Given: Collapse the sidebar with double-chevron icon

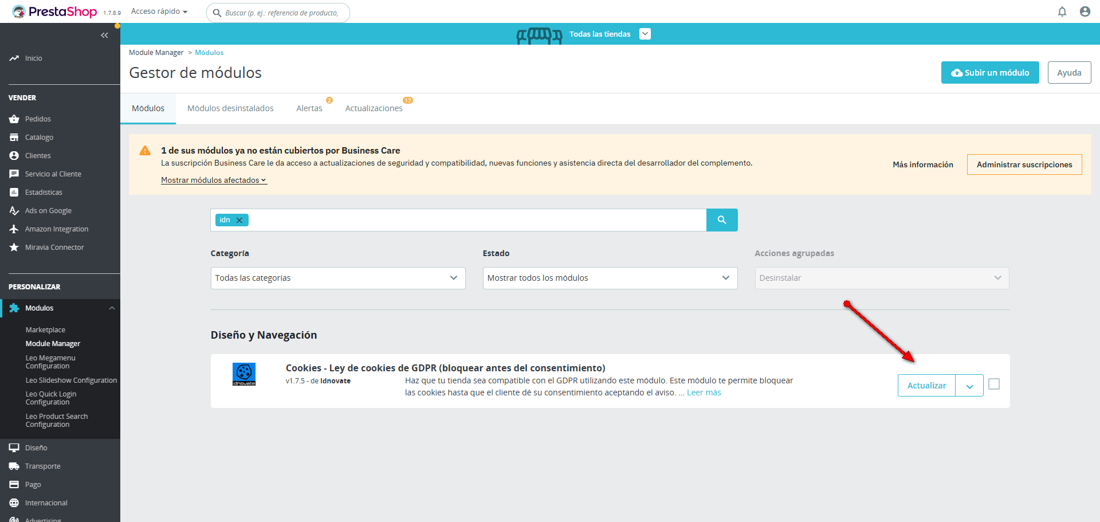Looking at the screenshot, I should click(104, 35).
